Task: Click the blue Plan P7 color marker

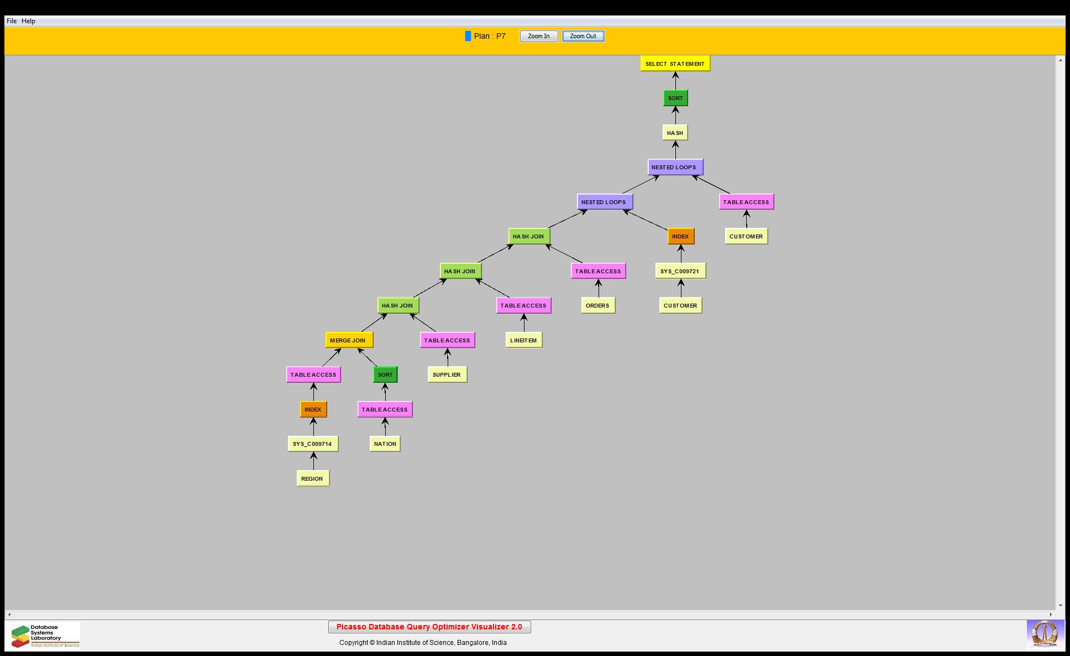Action: 468,37
